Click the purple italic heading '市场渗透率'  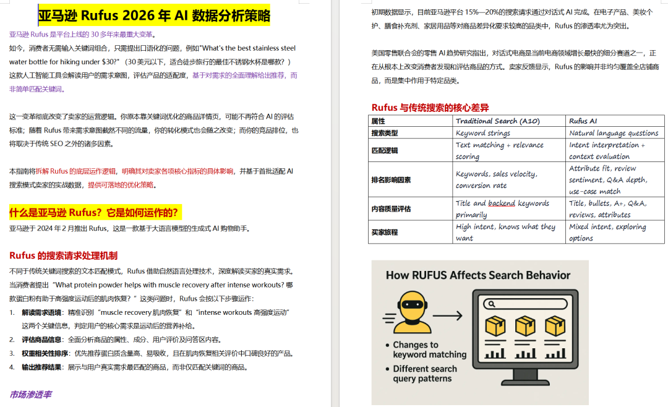pyautogui.click(x=30, y=394)
